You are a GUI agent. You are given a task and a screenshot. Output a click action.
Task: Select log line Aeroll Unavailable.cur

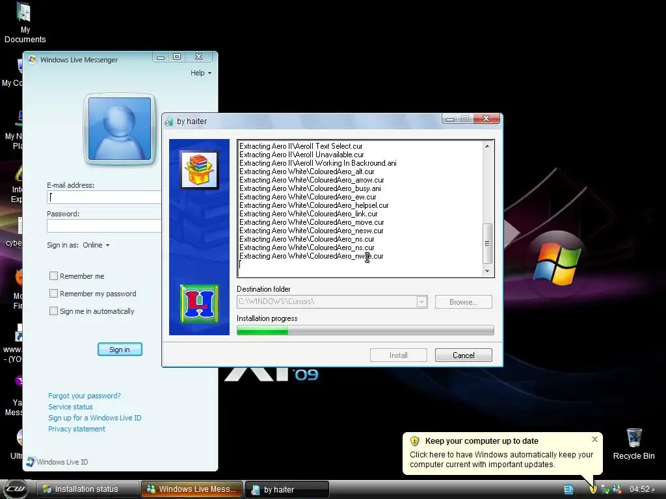point(302,155)
